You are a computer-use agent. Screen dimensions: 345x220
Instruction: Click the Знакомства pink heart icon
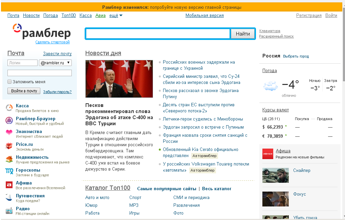pyautogui.click(x=9, y=132)
